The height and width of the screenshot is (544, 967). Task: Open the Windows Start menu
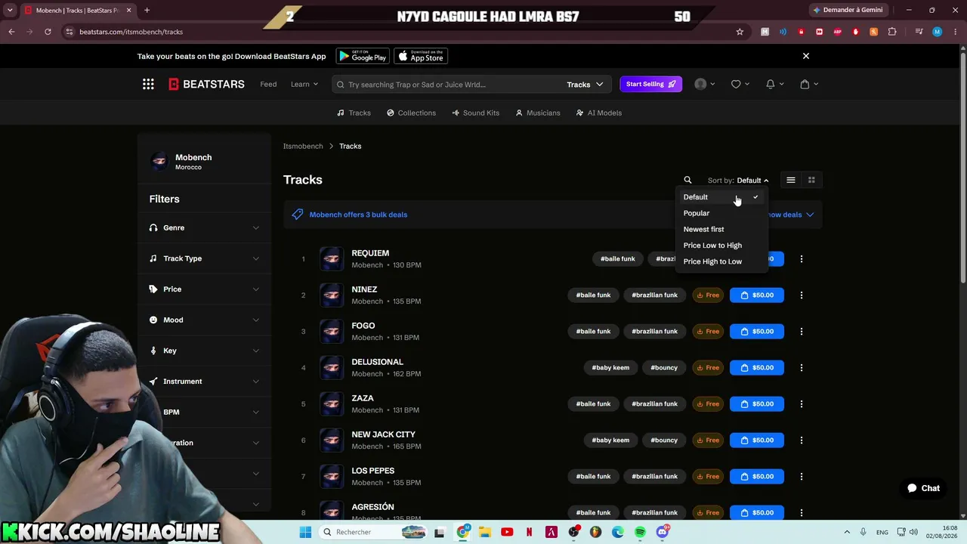coord(305,532)
